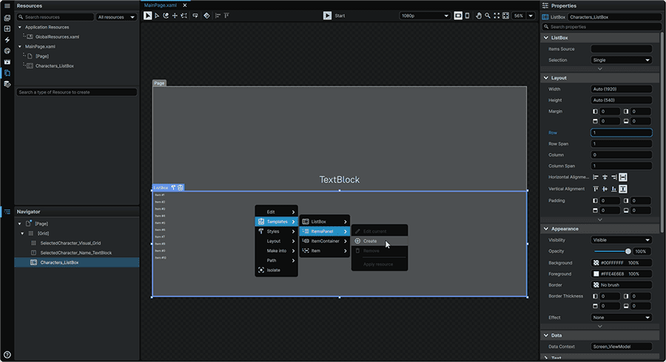The width and height of the screenshot is (666, 362).
Task: Click the help question mark icon
Action: [7, 355]
